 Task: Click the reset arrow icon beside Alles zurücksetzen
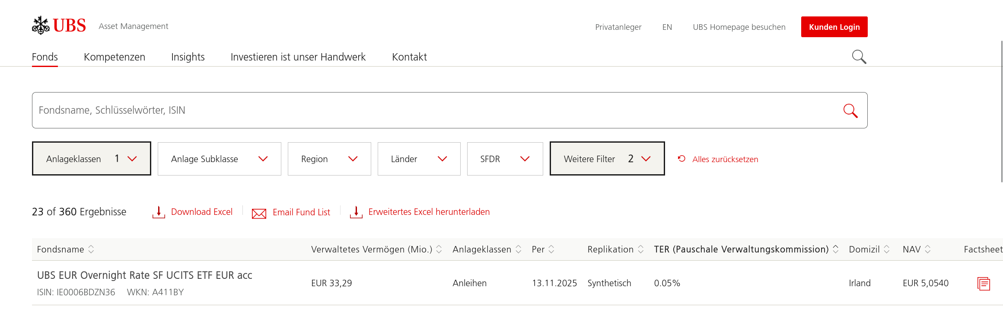pyautogui.click(x=681, y=159)
